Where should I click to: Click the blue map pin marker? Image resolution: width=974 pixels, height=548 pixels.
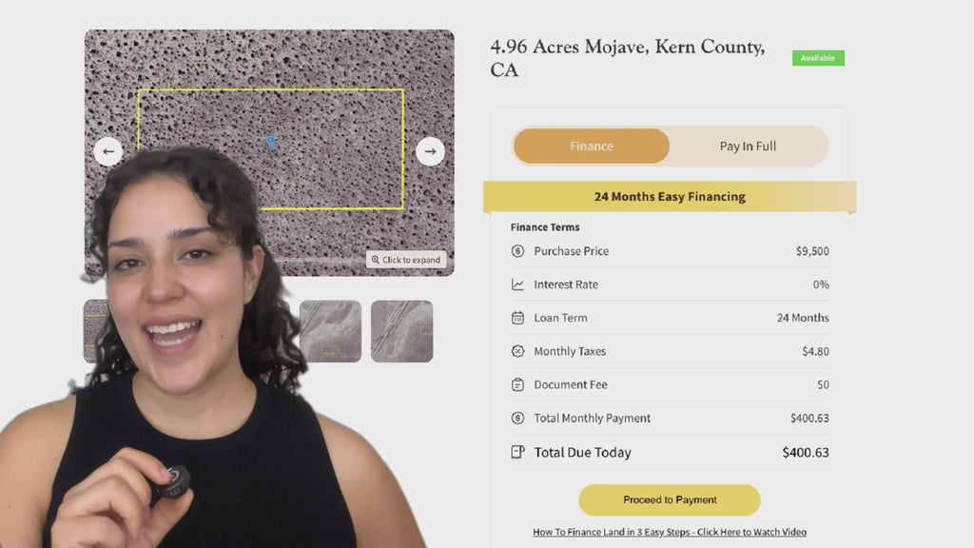click(x=270, y=141)
